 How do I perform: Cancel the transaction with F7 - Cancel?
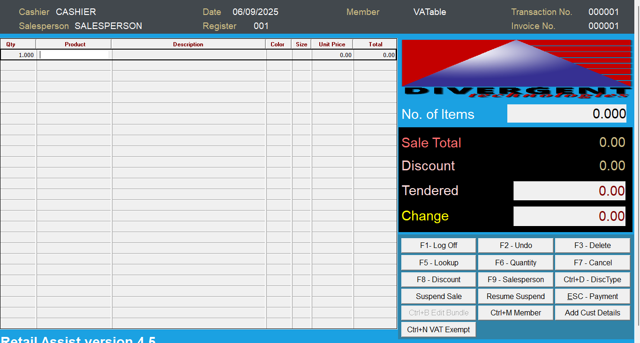592,262
